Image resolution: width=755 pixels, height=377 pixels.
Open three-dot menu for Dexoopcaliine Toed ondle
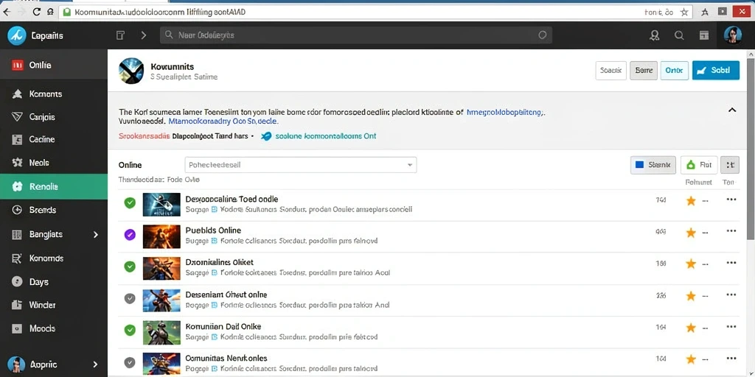pos(731,200)
